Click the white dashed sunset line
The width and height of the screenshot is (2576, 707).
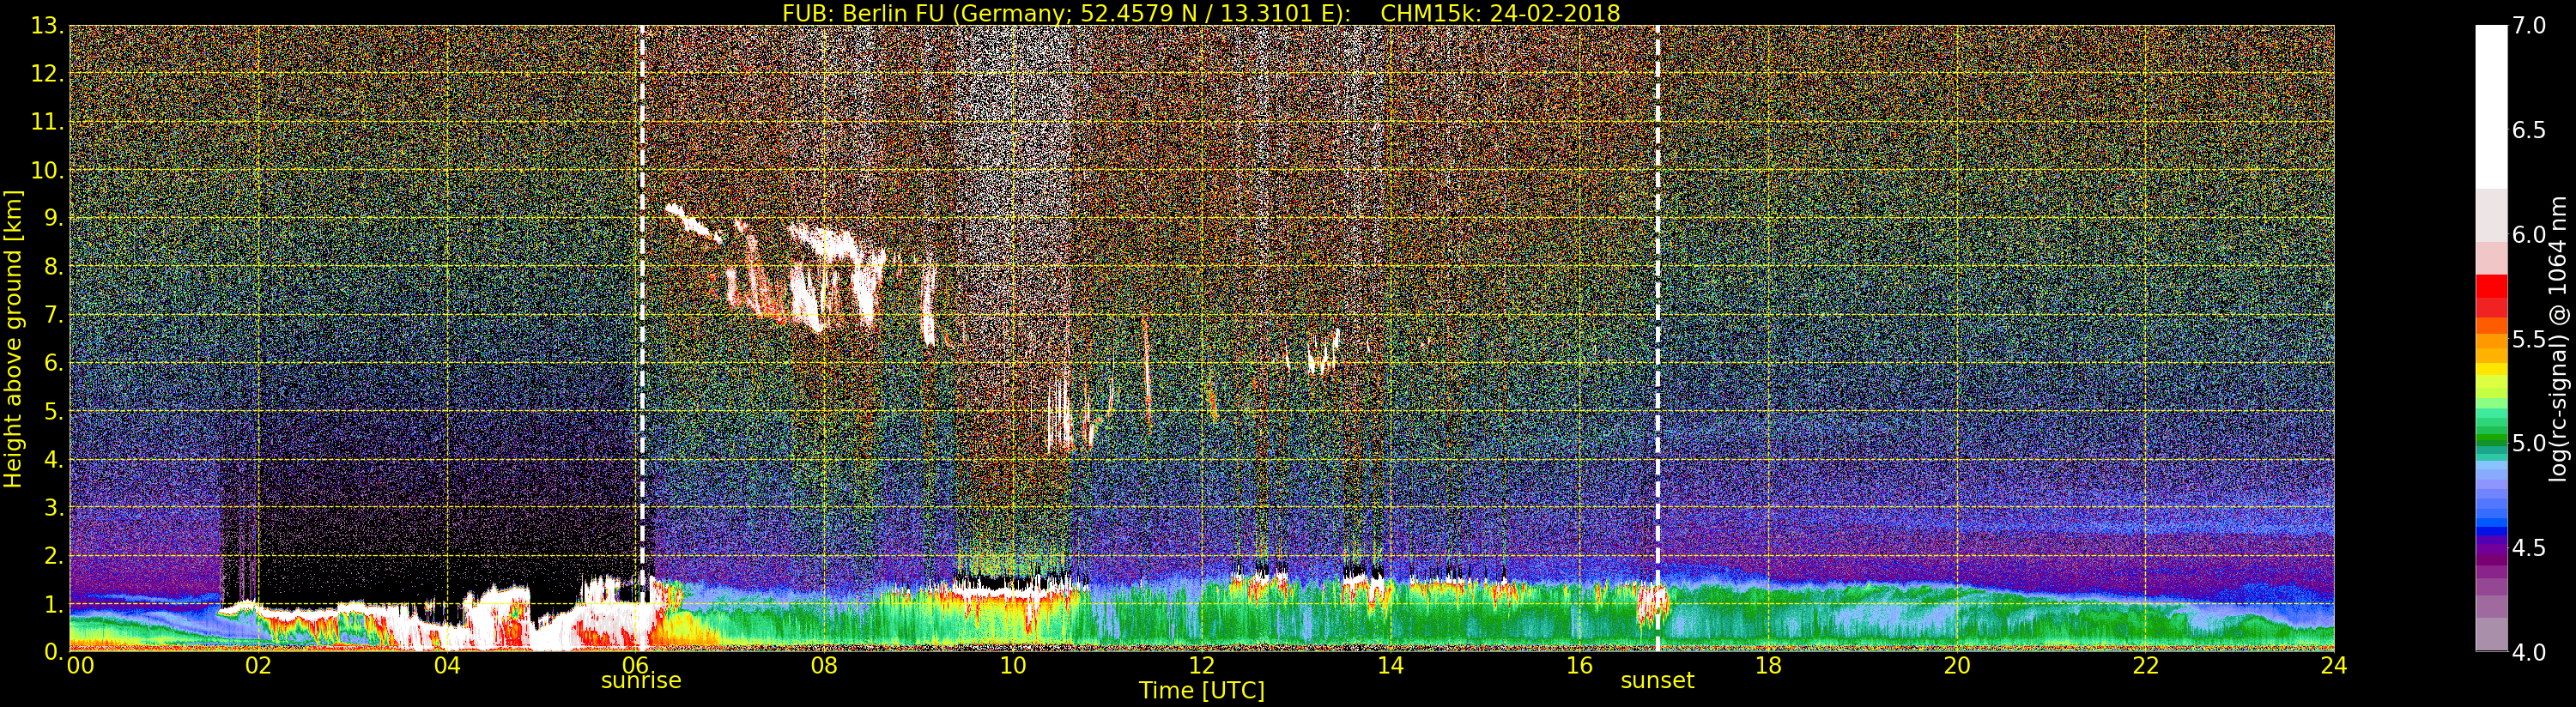[x=1657, y=338]
